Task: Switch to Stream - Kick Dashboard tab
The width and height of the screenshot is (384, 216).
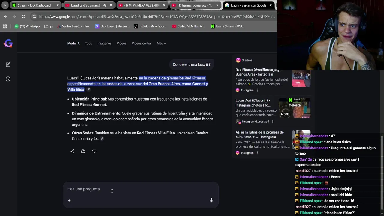Action: tap(34, 5)
